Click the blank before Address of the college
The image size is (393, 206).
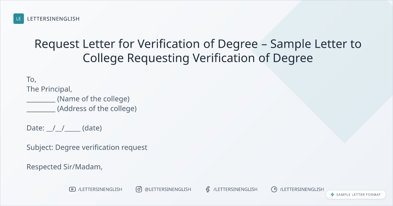point(41,109)
